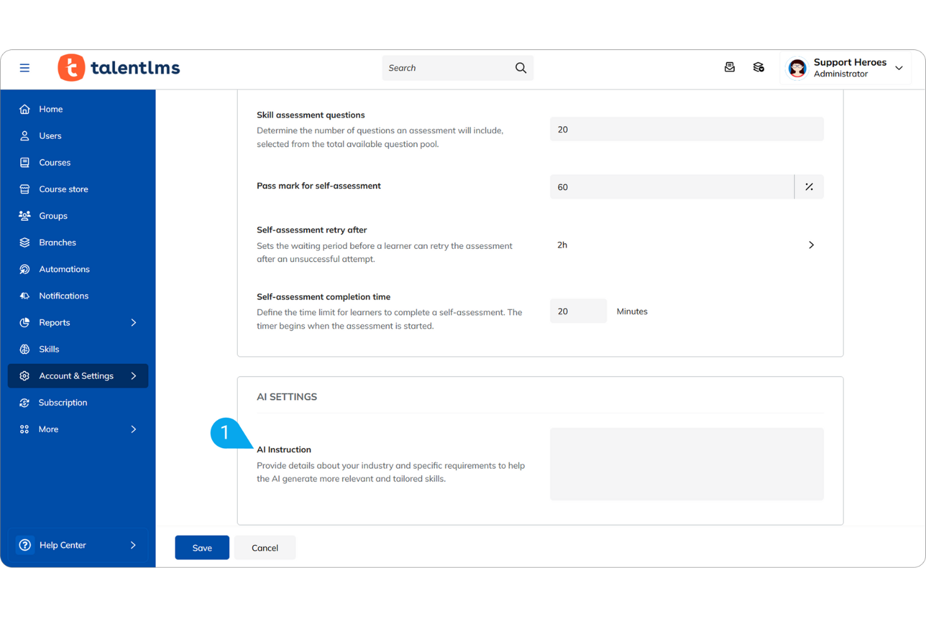Select the Automations sidebar icon
The width and height of the screenshot is (926, 617).
click(24, 269)
